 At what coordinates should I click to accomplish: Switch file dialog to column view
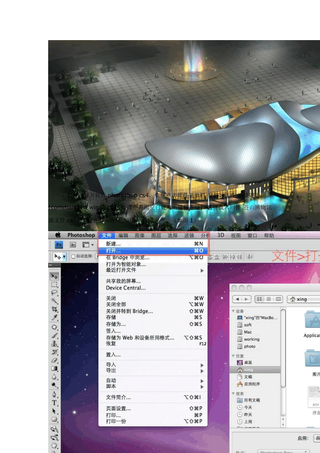coord(278,299)
